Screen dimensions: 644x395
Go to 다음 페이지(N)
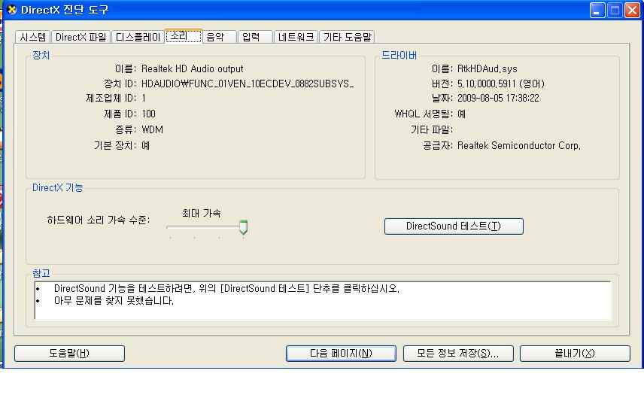pyautogui.click(x=341, y=354)
